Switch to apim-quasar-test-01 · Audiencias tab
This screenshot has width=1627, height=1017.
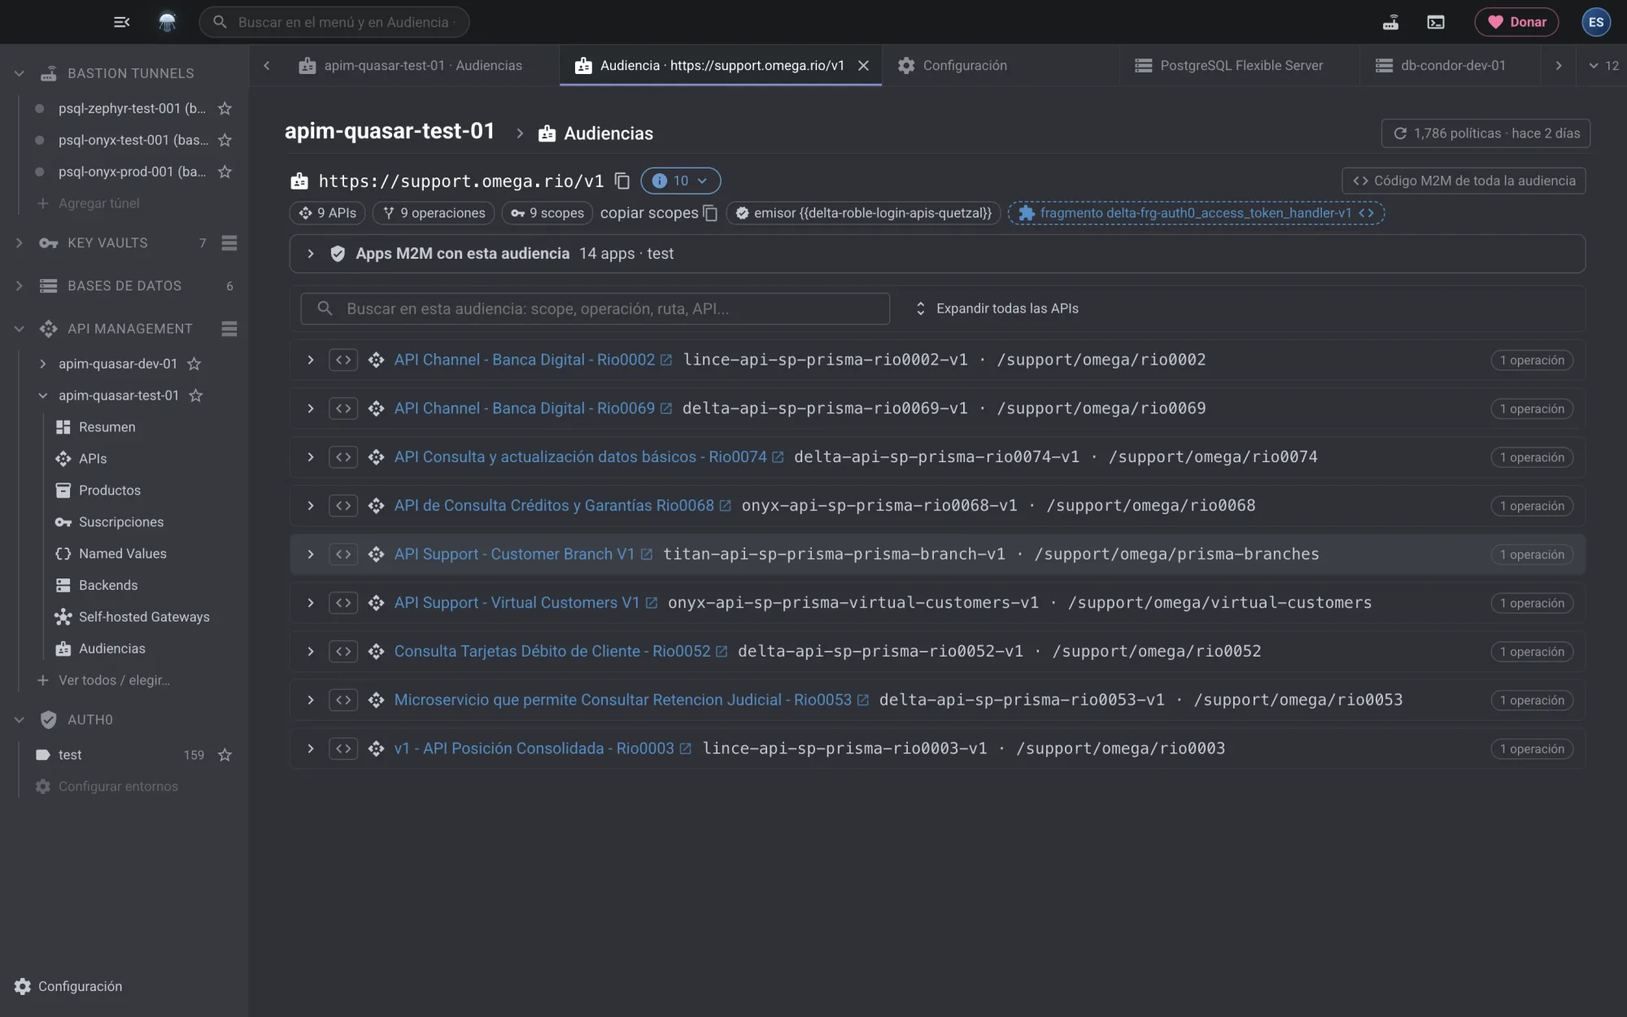pos(411,65)
